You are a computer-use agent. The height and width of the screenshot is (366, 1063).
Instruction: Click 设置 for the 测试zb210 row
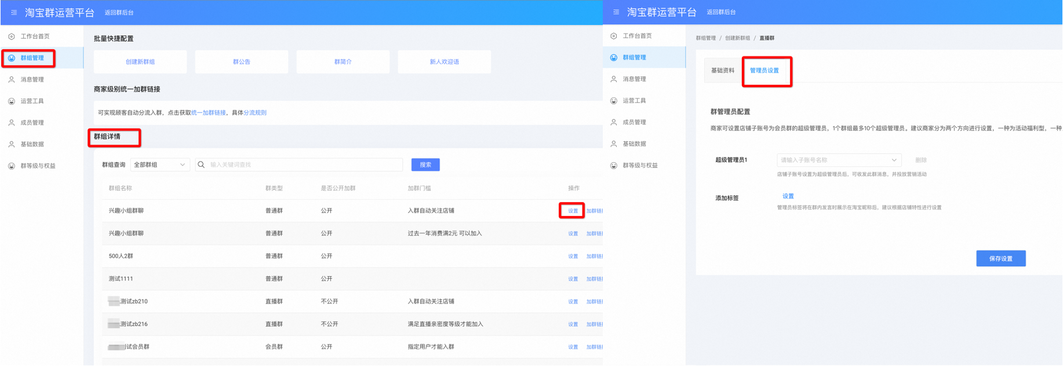coord(573,302)
